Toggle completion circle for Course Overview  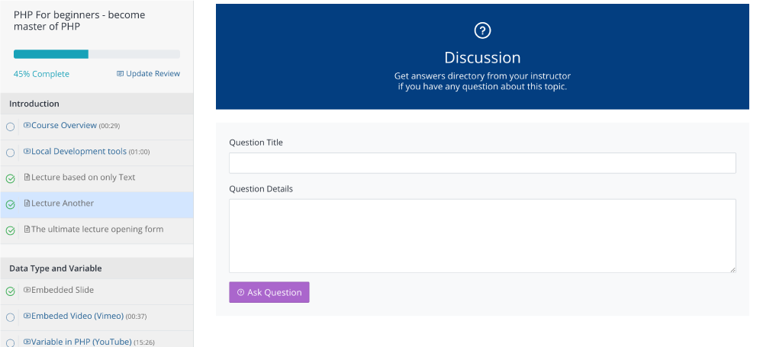click(x=10, y=127)
